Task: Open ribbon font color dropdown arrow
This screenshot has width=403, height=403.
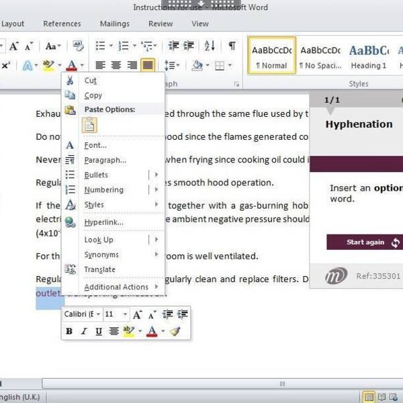Action: click(x=82, y=65)
